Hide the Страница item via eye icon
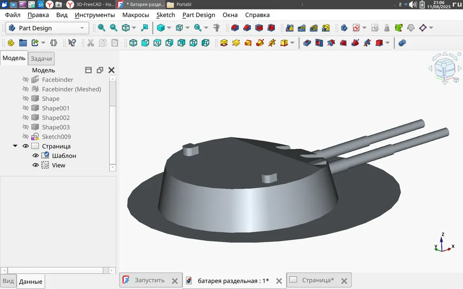The width and height of the screenshot is (463, 289). (x=26, y=146)
